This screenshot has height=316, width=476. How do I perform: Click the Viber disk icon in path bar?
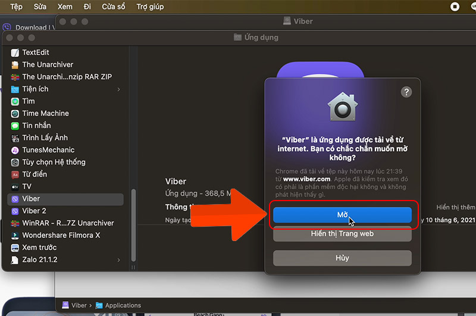click(x=65, y=305)
